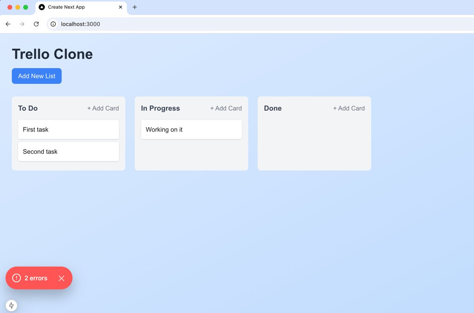This screenshot has width=474, height=313.
Task: Select the Create Next App tab
Action: coord(81,7)
